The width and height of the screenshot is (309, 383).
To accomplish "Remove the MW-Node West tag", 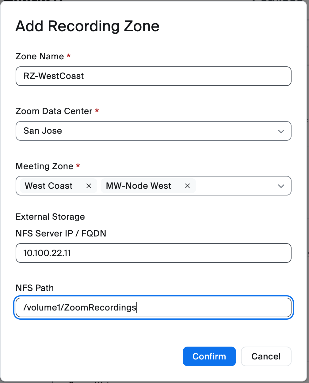I will click(x=188, y=186).
